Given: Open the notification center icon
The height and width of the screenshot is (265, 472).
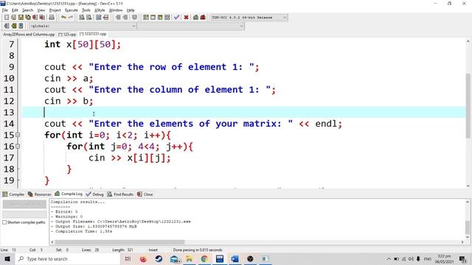Looking at the screenshot, I should click(462, 258).
